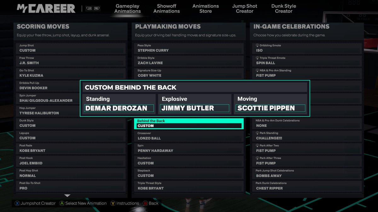Screen dimensions: 378x212
Task: Click the Custom Behind the Back popup title
Action: coord(131,88)
